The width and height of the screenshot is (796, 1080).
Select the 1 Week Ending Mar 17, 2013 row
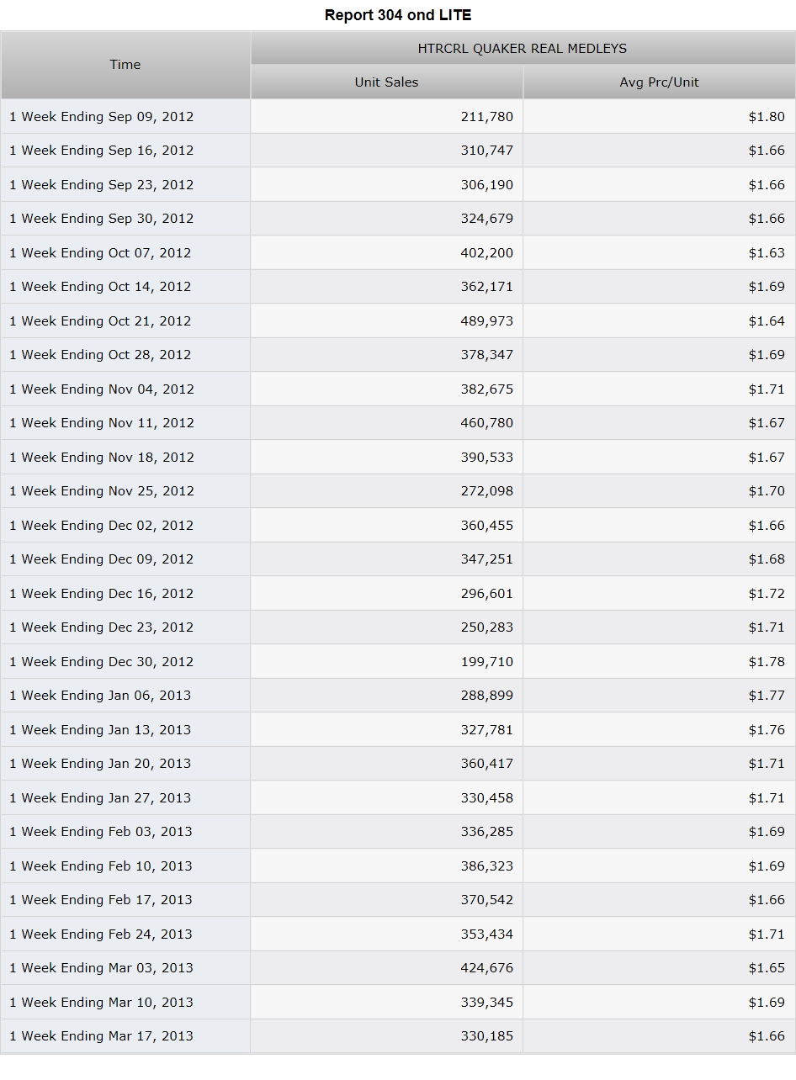398,1035
